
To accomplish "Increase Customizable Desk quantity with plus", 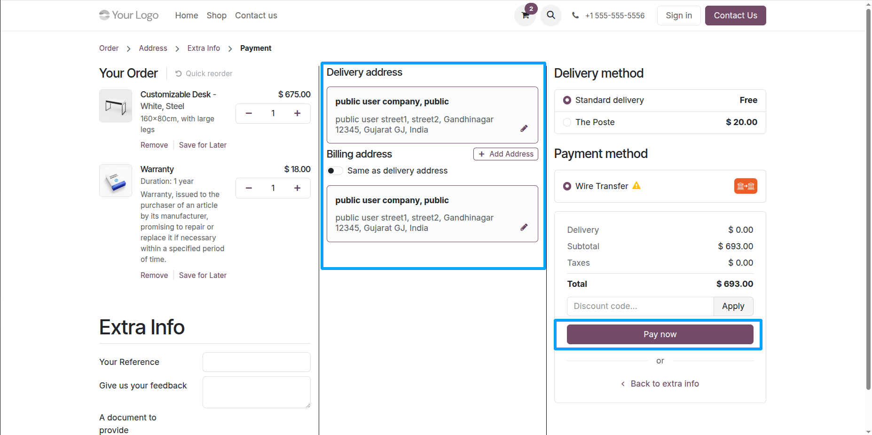I will pyautogui.click(x=298, y=113).
